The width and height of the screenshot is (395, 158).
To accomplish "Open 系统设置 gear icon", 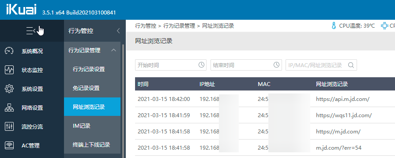I will (9, 89).
